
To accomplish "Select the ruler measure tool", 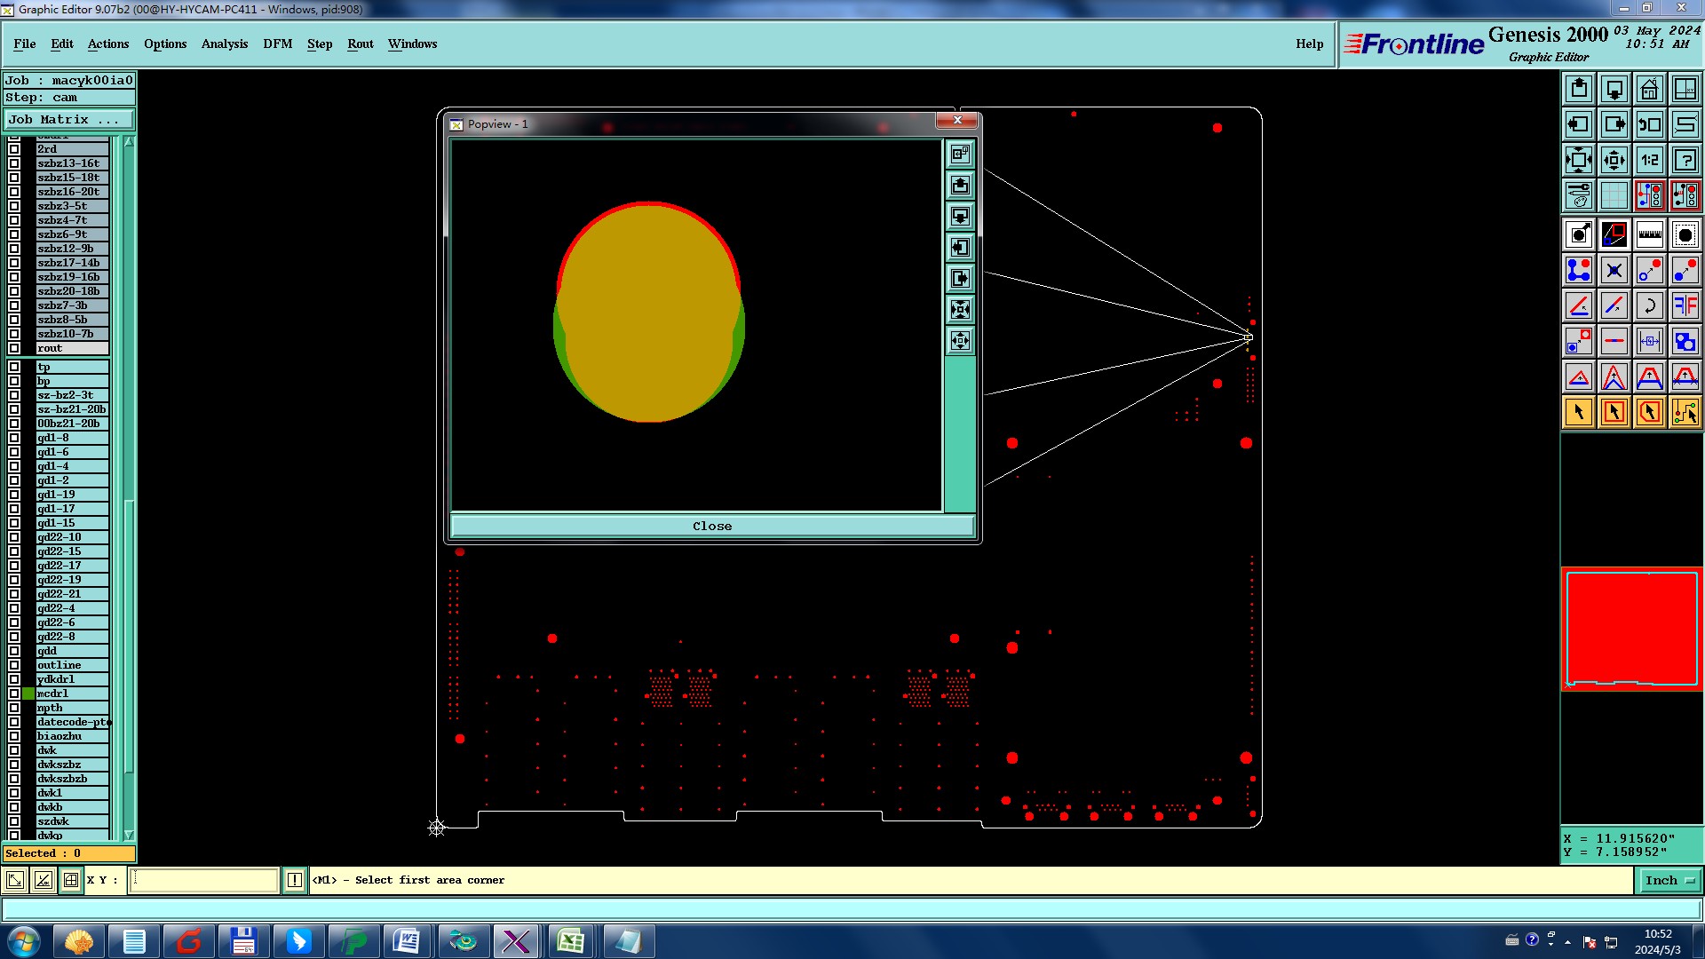I will tap(1649, 234).
